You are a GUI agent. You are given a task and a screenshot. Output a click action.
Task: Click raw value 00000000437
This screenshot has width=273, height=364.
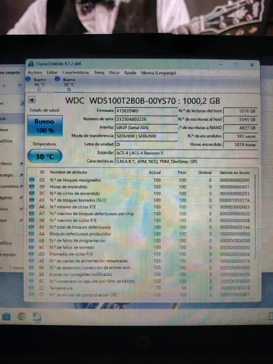point(235,186)
